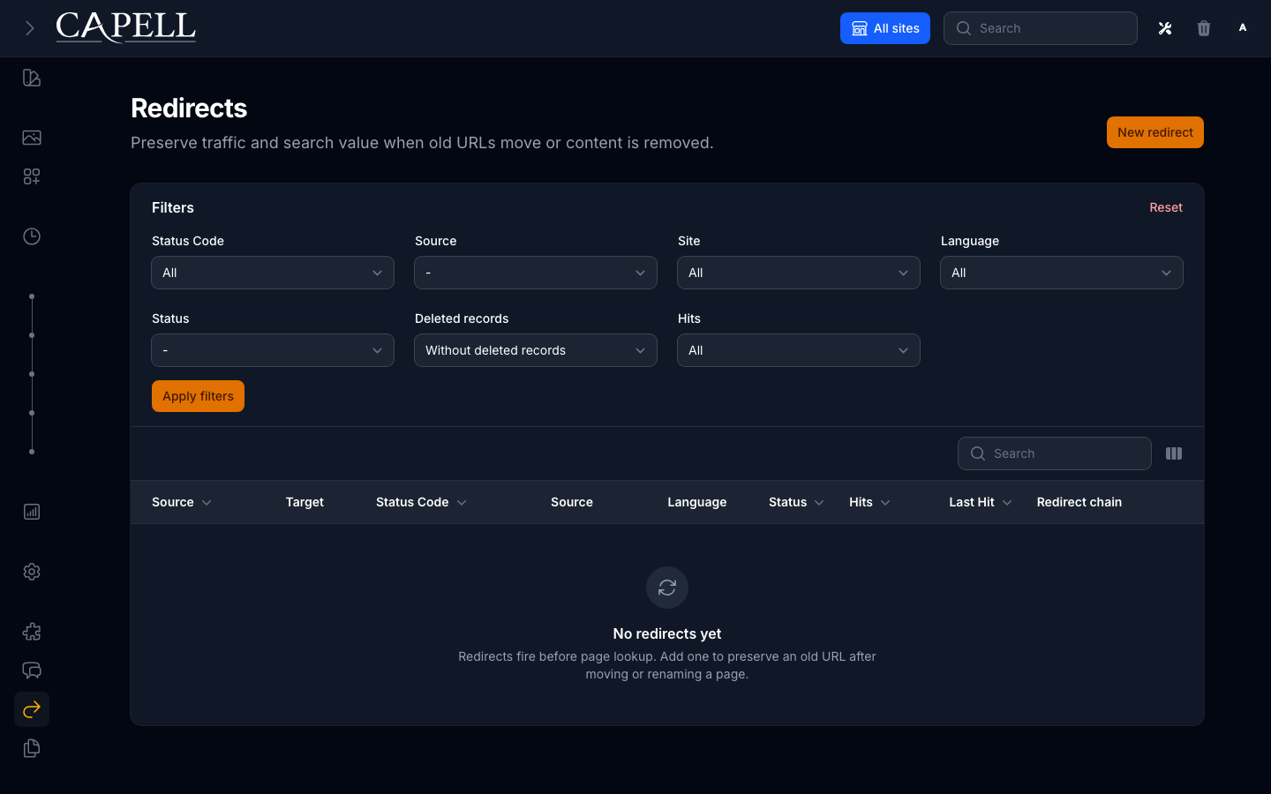The image size is (1271, 794).
Task: Open the Hits filter dropdown
Action: click(799, 350)
